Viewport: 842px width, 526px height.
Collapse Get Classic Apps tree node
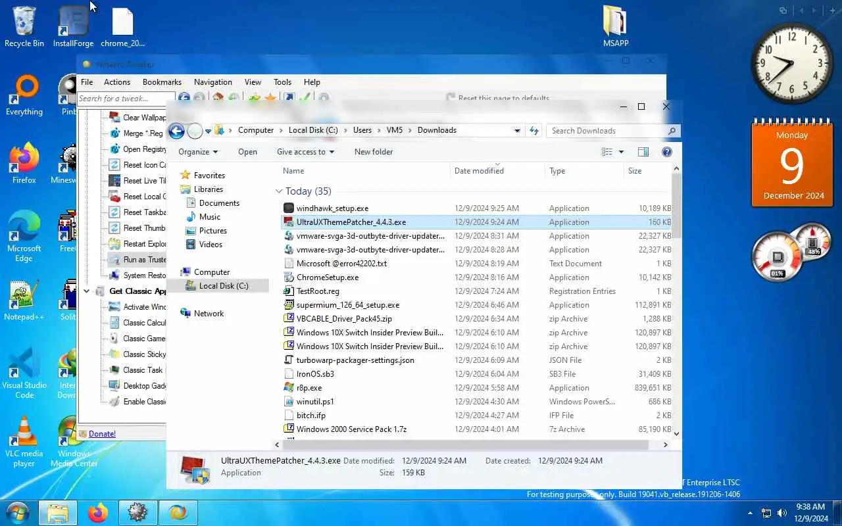[86, 291]
